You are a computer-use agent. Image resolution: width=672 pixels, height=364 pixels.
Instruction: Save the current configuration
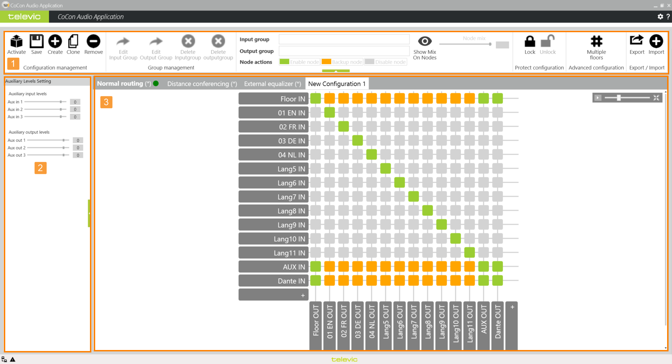pyautogui.click(x=36, y=42)
